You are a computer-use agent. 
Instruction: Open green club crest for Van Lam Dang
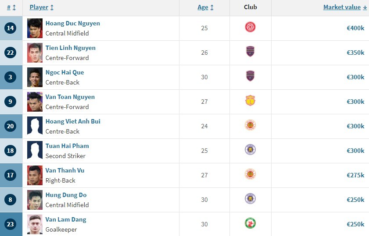point(250,223)
